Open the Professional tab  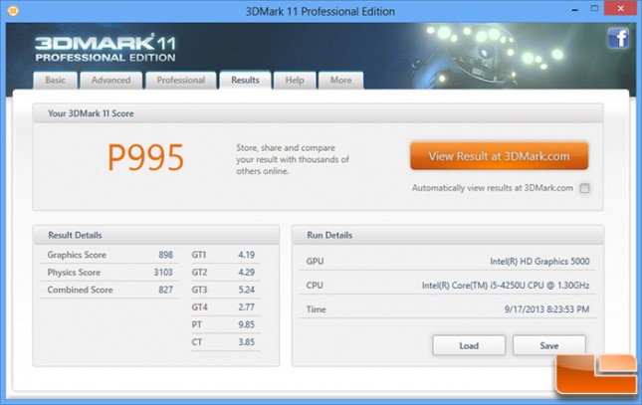coord(181,81)
